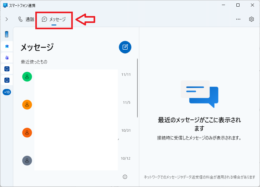
Task: Open the See more options menu
Action: tap(238, 19)
